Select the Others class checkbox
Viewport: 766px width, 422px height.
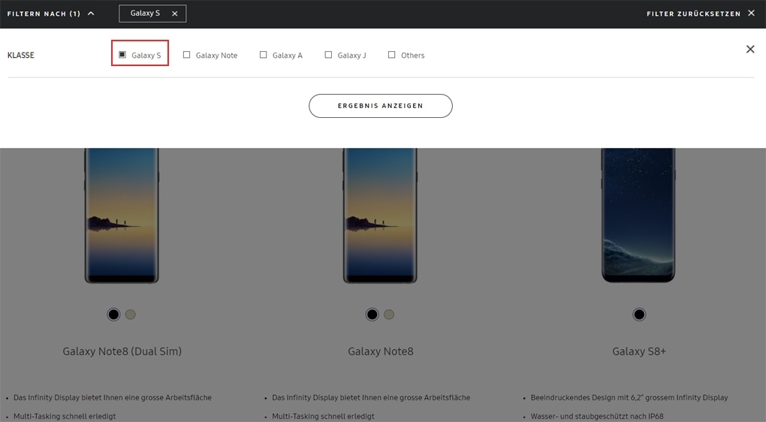(392, 55)
